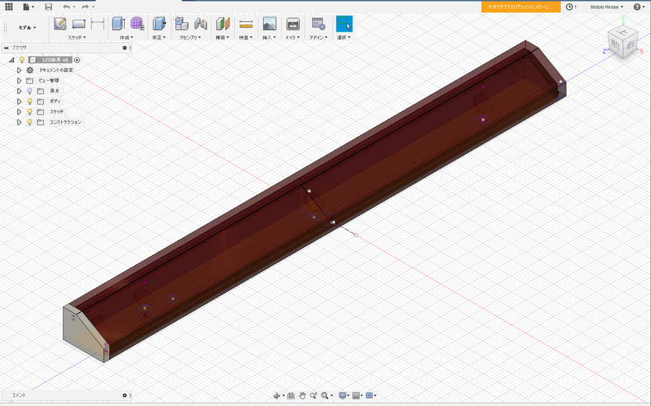The height and width of the screenshot is (406, 651).
Task: Open the 選択 toolbar menu
Action: pyautogui.click(x=344, y=37)
